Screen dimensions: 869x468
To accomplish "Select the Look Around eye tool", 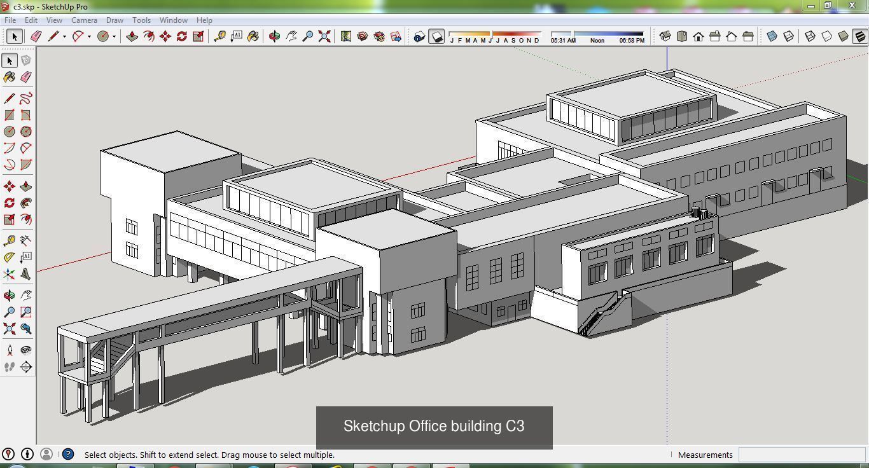I will [x=26, y=350].
